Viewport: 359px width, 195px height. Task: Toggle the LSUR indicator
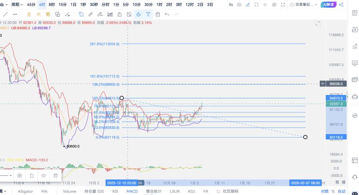coord(174,191)
